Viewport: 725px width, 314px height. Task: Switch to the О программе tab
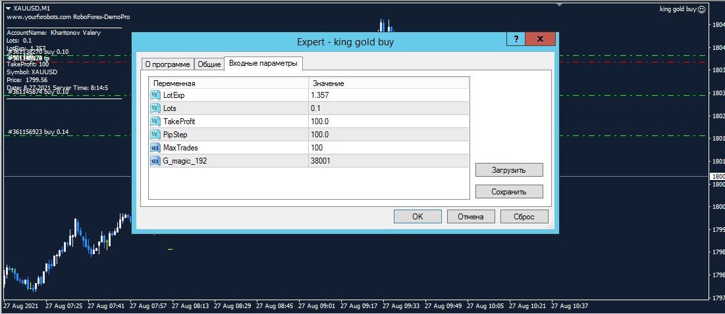(167, 64)
